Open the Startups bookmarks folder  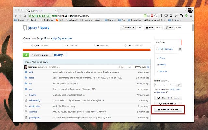click(110, 20)
